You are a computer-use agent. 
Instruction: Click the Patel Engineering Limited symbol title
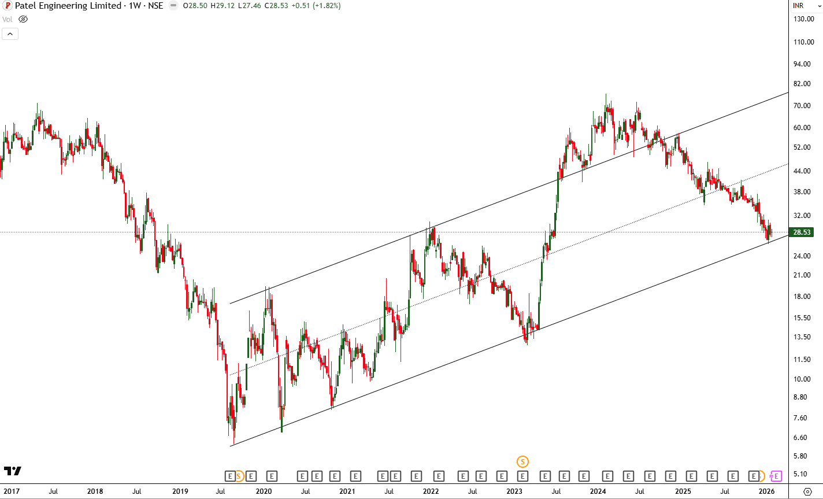click(x=68, y=6)
